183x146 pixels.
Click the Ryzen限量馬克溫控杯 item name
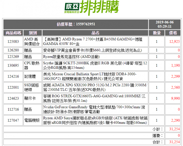[x=71, y=57]
